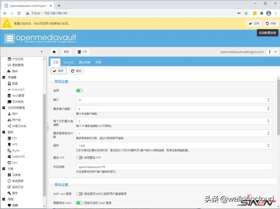Image resolution: width=280 pixels, height=209 pixels.
Task: Select NFS service in sidebar
Action: [12, 144]
